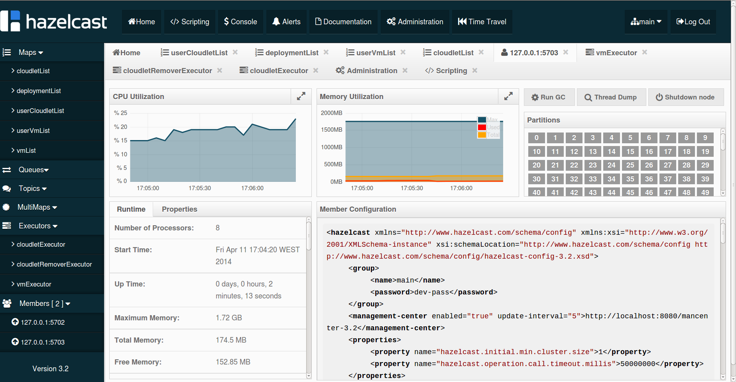Open Time Travel from top bar
This screenshot has width=736, height=382.
point(482,21)
